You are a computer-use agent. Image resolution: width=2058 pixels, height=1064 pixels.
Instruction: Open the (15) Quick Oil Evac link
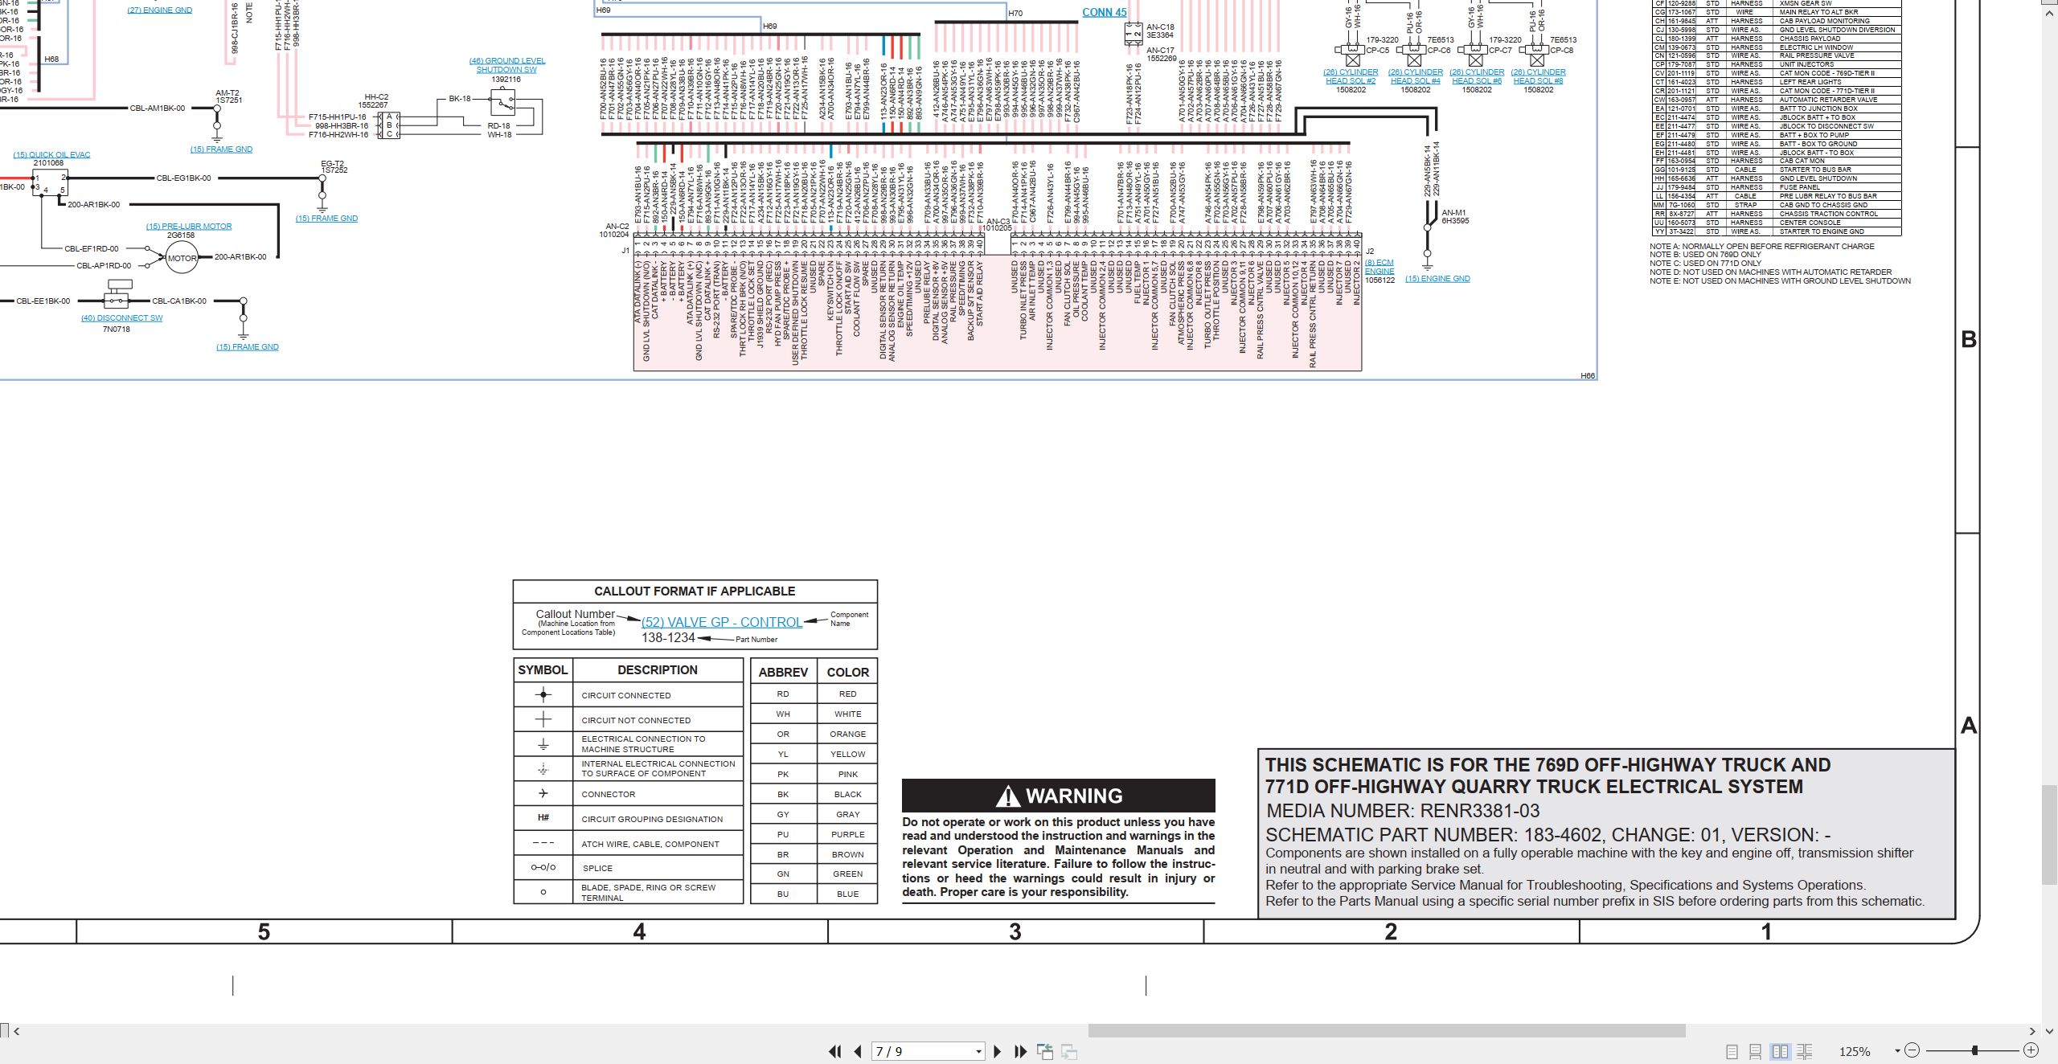51,154
